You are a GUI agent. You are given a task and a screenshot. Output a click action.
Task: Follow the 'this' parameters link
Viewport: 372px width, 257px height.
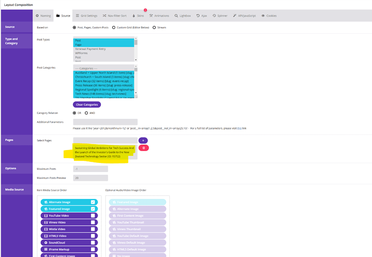[x=239, y=128]
